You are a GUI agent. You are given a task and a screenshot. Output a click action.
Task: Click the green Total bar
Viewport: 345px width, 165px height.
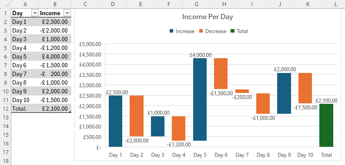(x=326, y=125)
